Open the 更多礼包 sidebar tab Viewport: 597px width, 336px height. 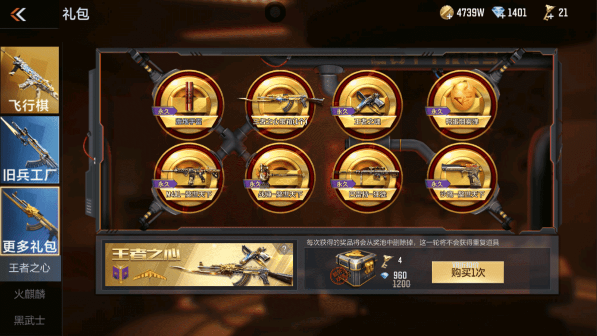[x=29, y=220]
